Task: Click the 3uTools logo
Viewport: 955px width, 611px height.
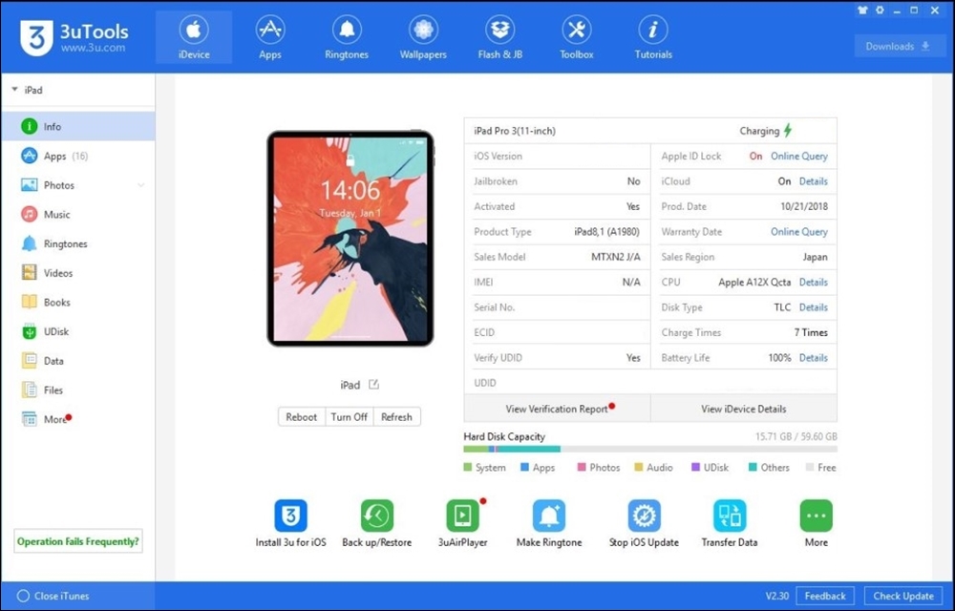Action: click(74, 38)
